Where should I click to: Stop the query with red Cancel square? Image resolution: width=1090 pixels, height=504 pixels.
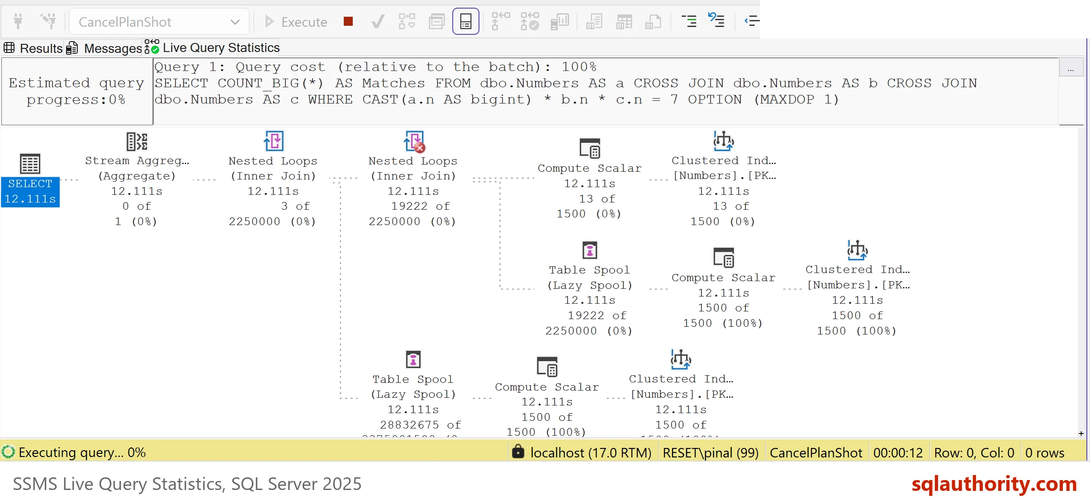348,21
